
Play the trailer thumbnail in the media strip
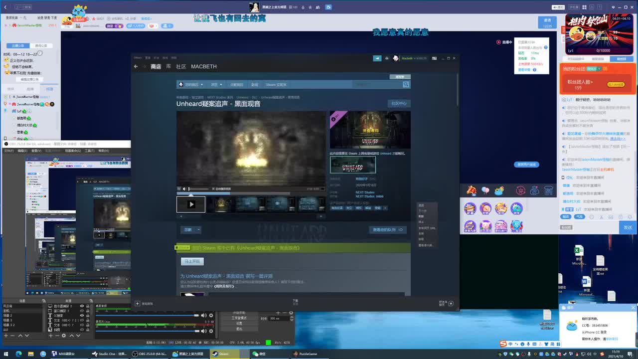point(191,204)
